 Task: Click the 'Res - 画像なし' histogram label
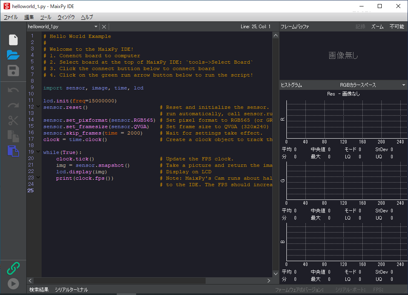[x=343, y=94]
